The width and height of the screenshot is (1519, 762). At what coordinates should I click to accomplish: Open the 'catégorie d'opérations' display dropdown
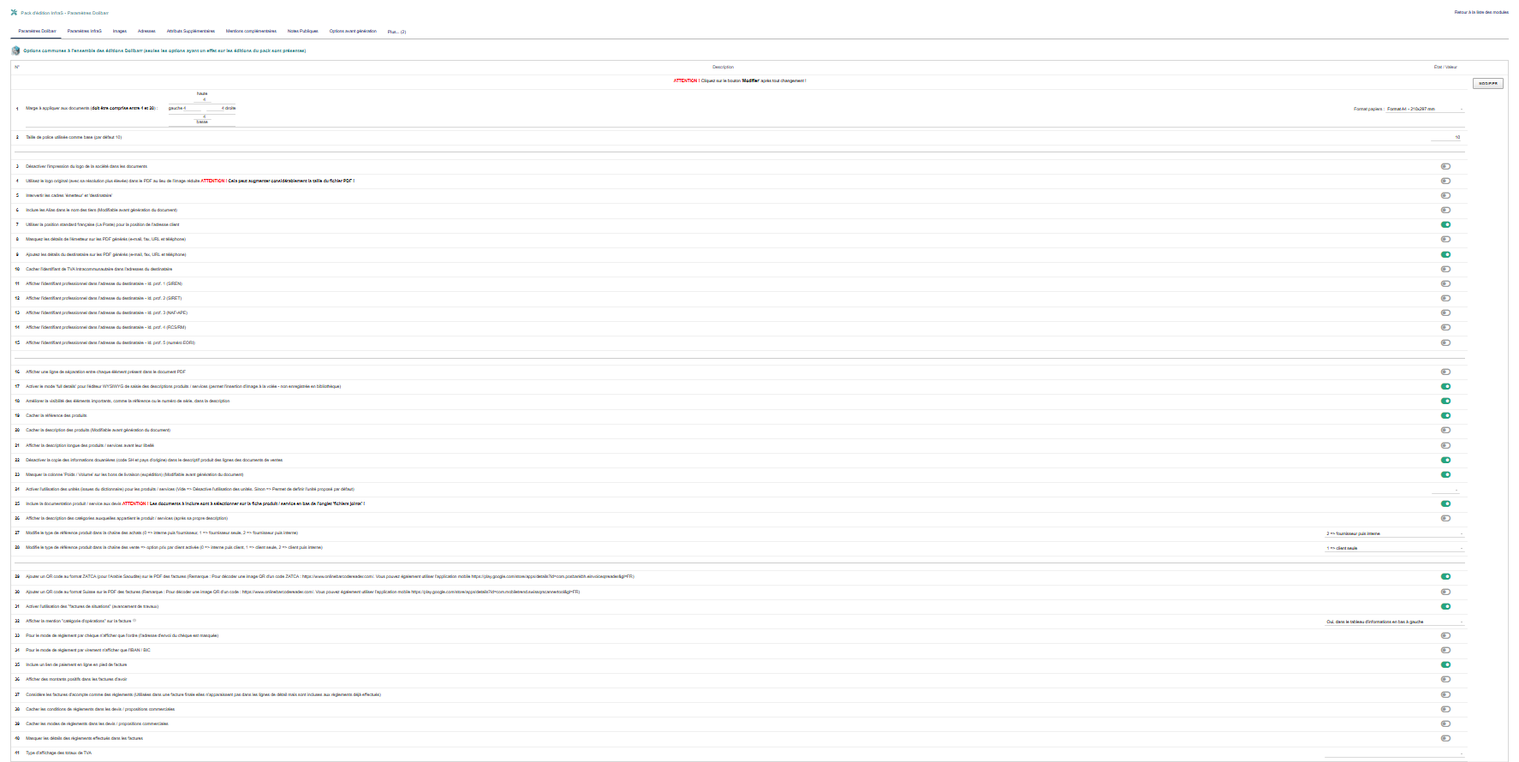coord(1393,622)
